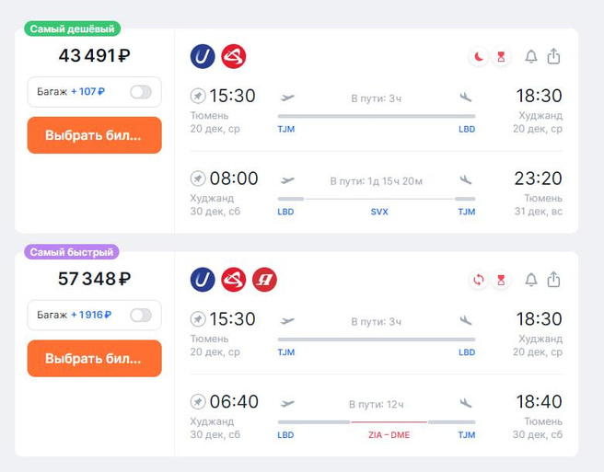Click the red ZIA – DME transfer label

click(x=389, y=435)
